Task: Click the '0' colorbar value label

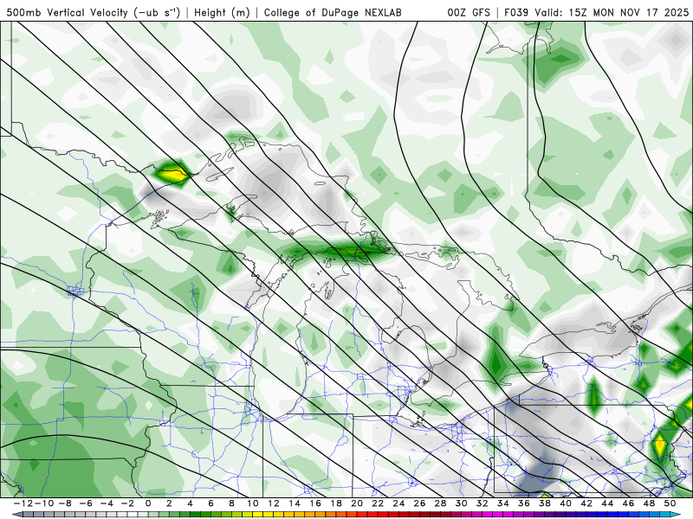Action: [x=148, y=503]
